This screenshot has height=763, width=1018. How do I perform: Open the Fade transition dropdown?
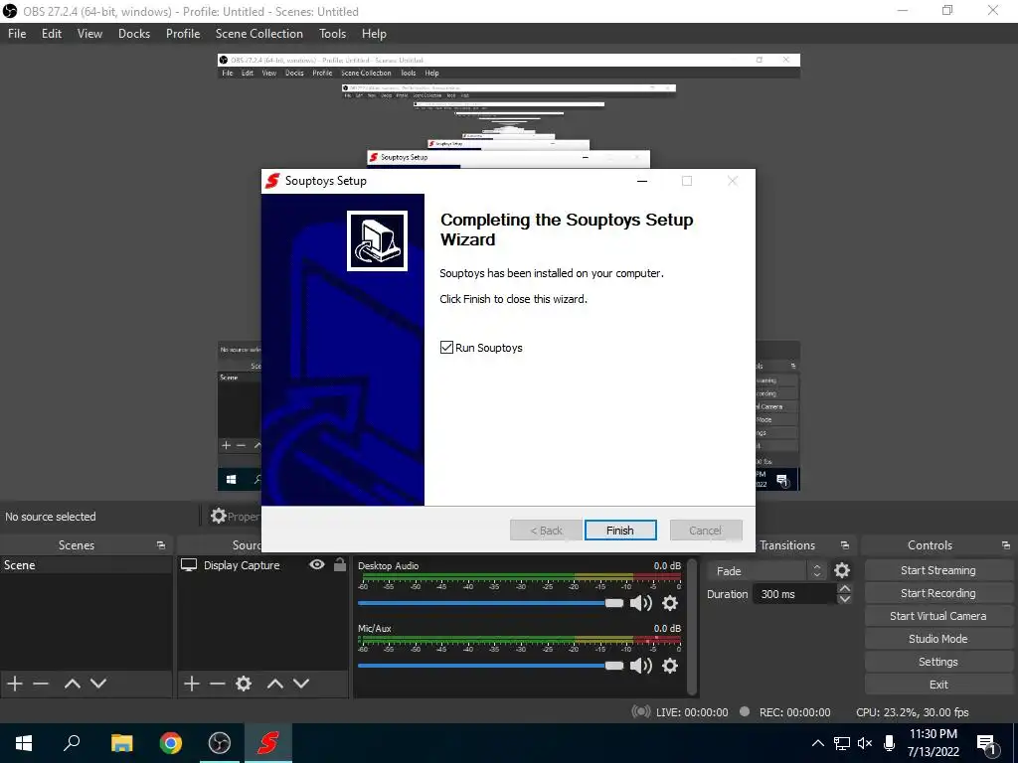[x=766, y=571]
